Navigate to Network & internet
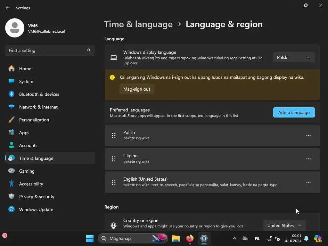The image size is (328, 246). [50, 107]
